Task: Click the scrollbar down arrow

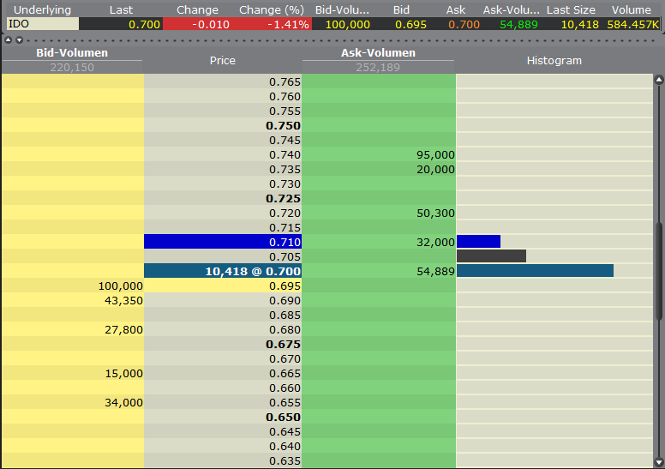Action: pyautogui.click(x=659, y=463)
